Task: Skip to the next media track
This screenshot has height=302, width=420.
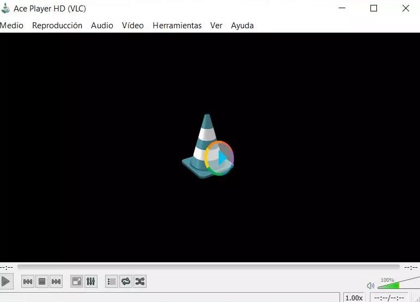Action: coord(56,281)
